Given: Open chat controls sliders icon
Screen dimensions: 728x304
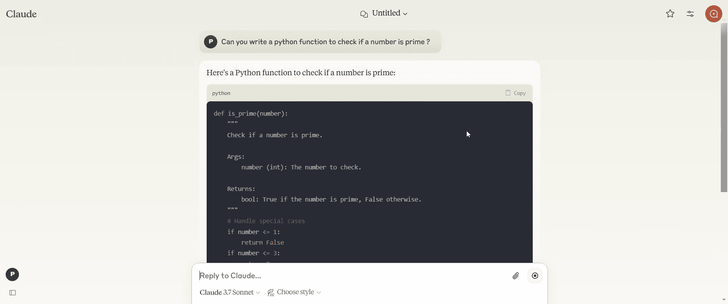Looking at the screenshot, I should pyautogui.click(x=690, y=14).
